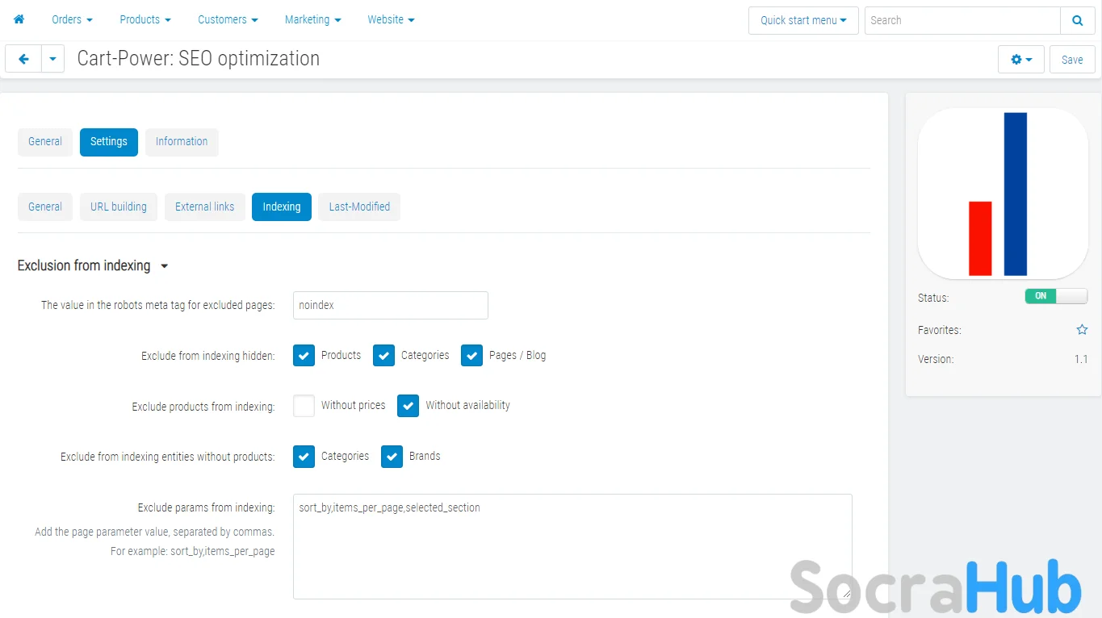Click the add-on bar chart logo
The height and width of the screenshot is (618, 1102).
(x=1002, y=194)
